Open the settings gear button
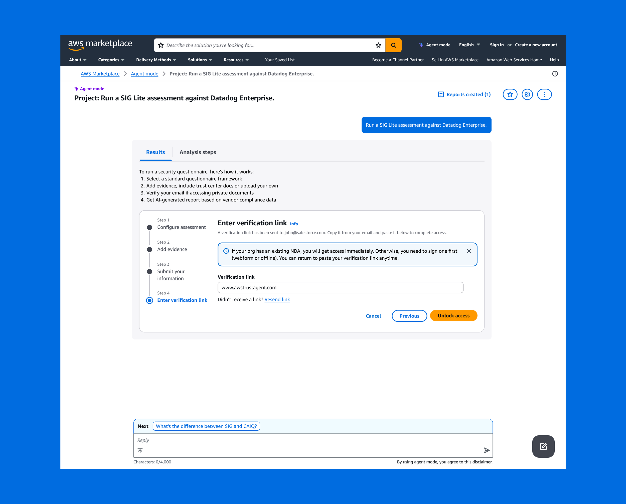 [x=527, y=94]
